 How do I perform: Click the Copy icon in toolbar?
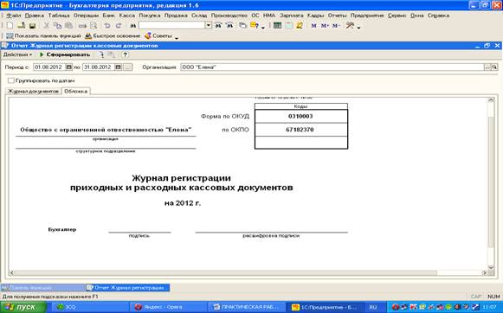coord(57,25)
